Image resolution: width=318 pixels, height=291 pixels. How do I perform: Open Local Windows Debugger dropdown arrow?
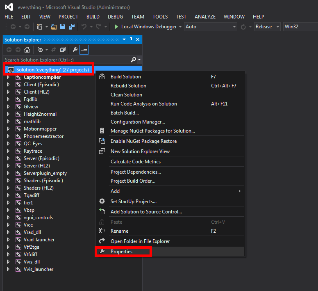tap(180, 27)
